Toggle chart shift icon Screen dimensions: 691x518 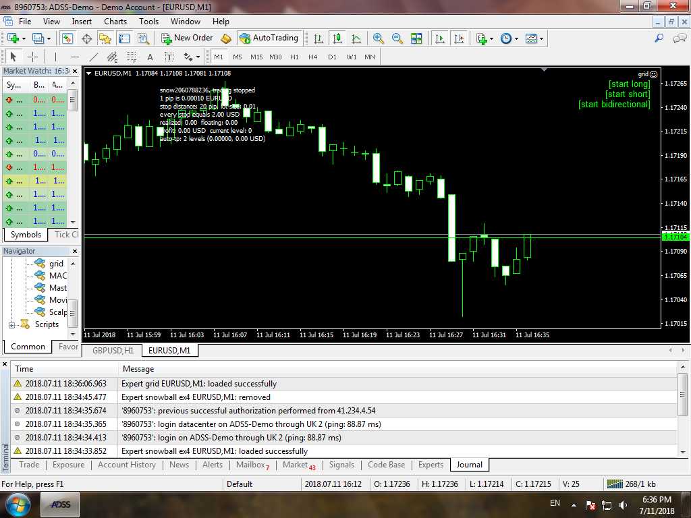click(459, 38)
